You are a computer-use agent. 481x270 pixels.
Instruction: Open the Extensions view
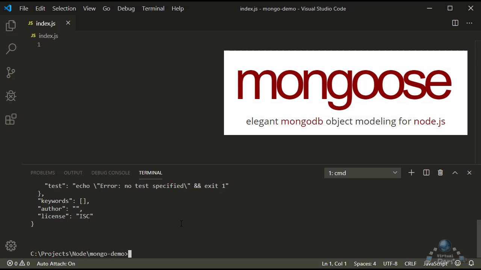[11, 120]
